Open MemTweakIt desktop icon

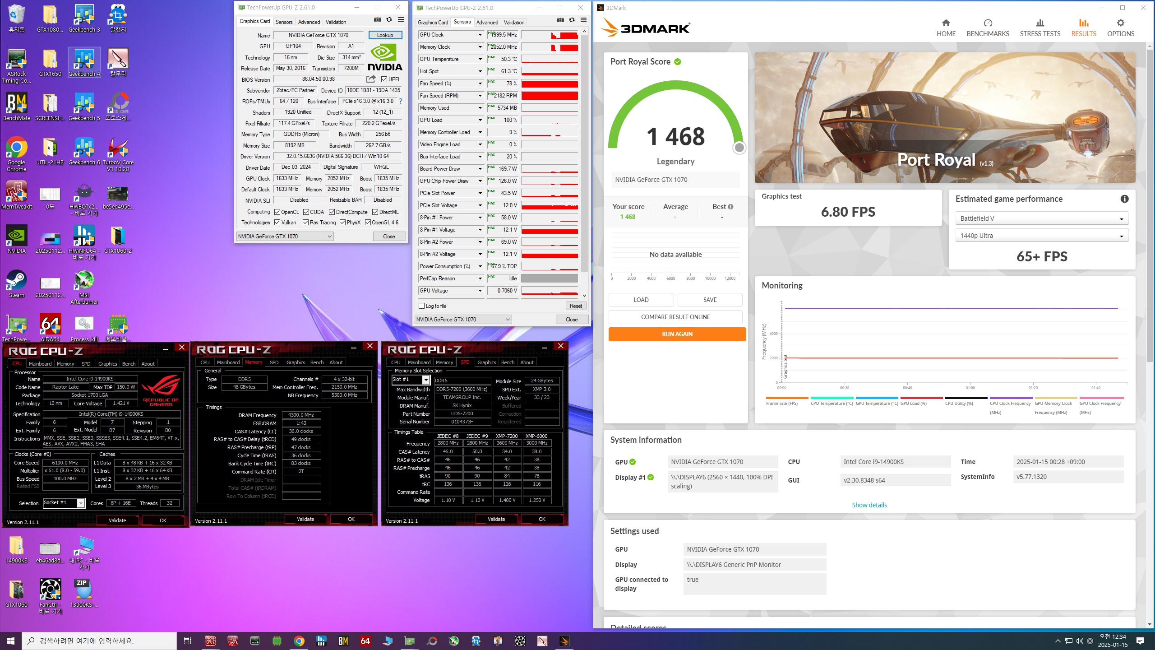coord(17,195)
